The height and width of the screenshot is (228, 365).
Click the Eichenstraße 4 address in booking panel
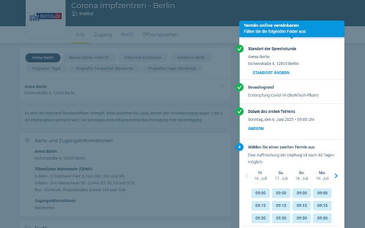(273, 63)
